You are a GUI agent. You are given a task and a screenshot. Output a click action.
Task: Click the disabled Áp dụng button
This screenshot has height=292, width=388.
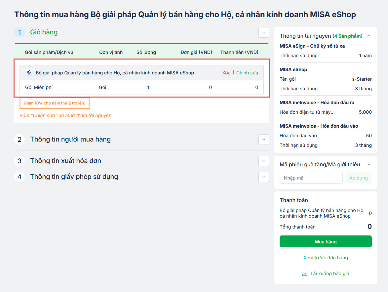[358, 178]
